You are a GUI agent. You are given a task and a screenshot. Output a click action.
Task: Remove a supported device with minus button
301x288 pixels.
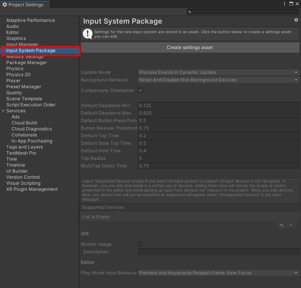[291, 225]
